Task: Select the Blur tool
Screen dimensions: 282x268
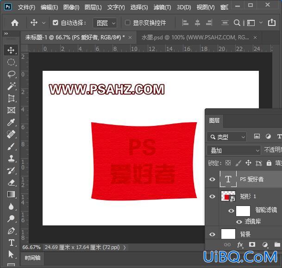Action: [x=11, y=206]
